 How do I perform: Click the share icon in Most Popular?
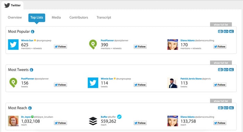pos(231,32)
